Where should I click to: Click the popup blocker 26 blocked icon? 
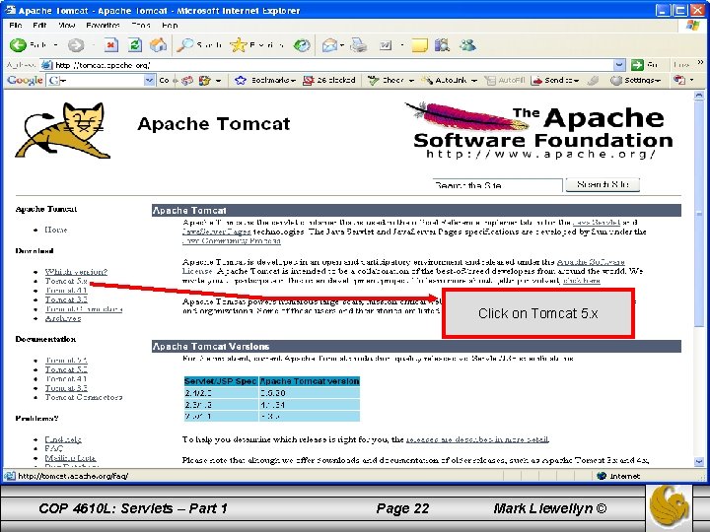[x=309, y=80]
